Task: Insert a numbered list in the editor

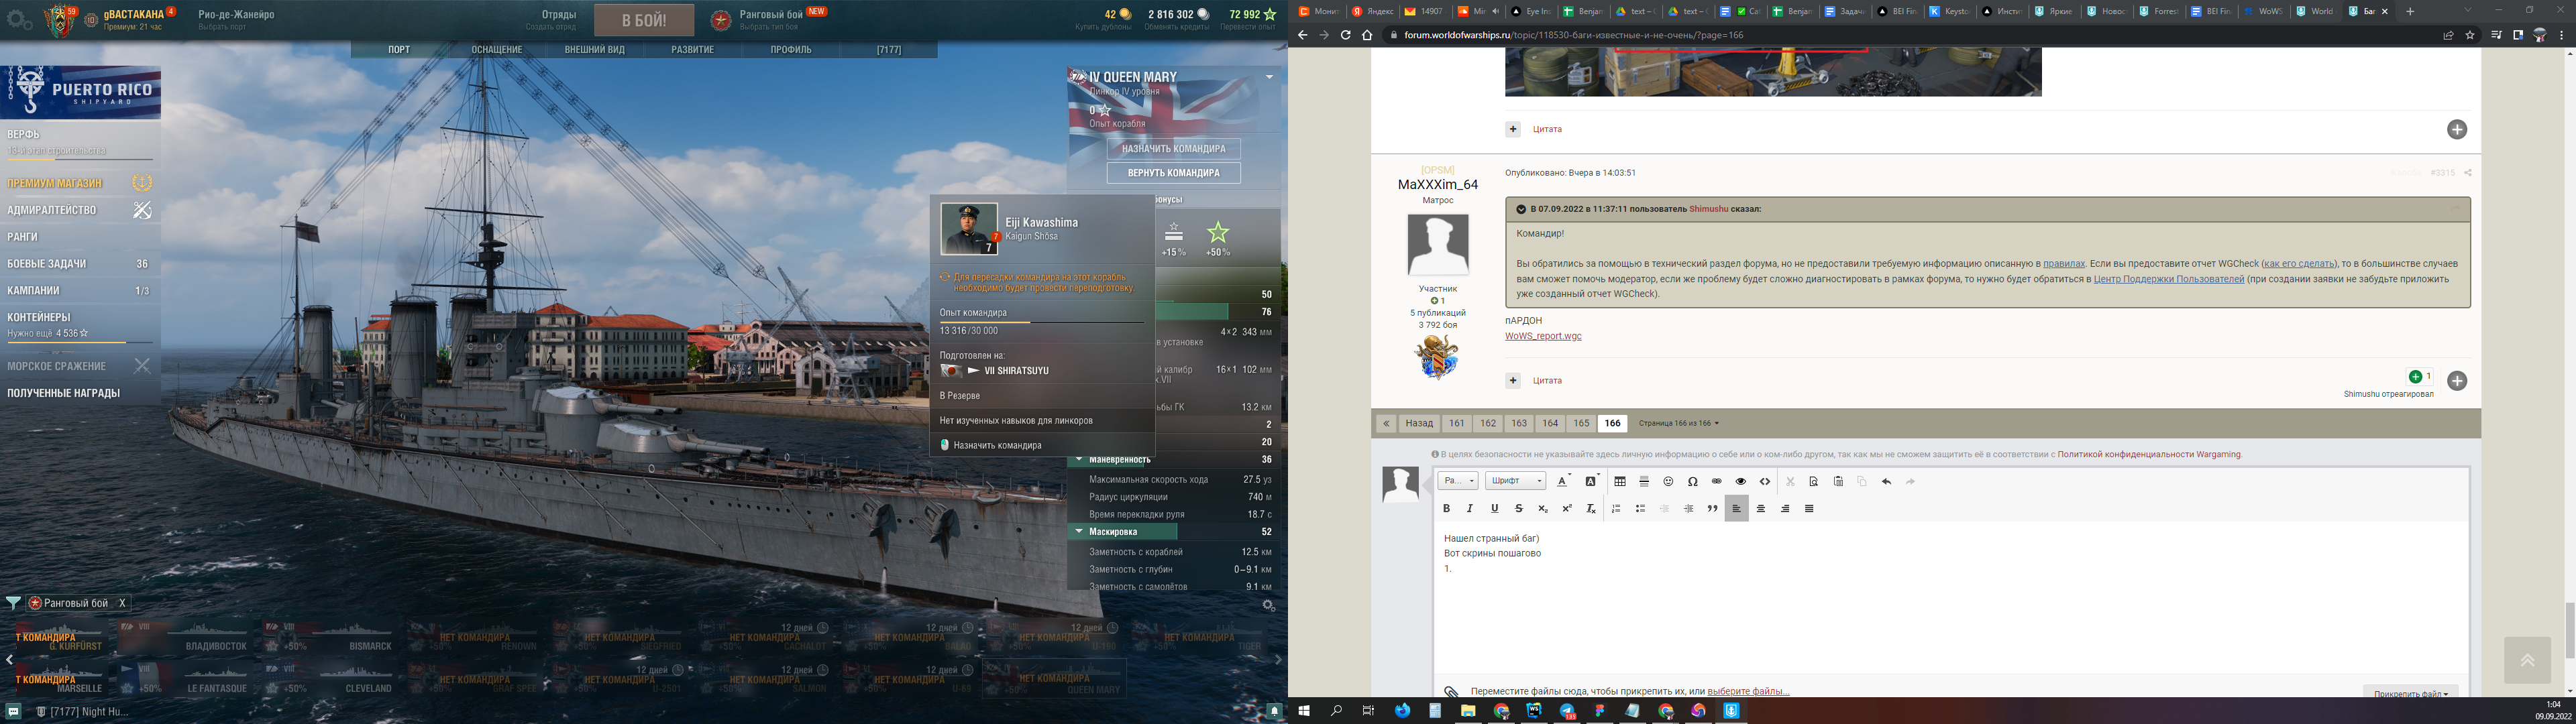Action: click(1616, 508)
